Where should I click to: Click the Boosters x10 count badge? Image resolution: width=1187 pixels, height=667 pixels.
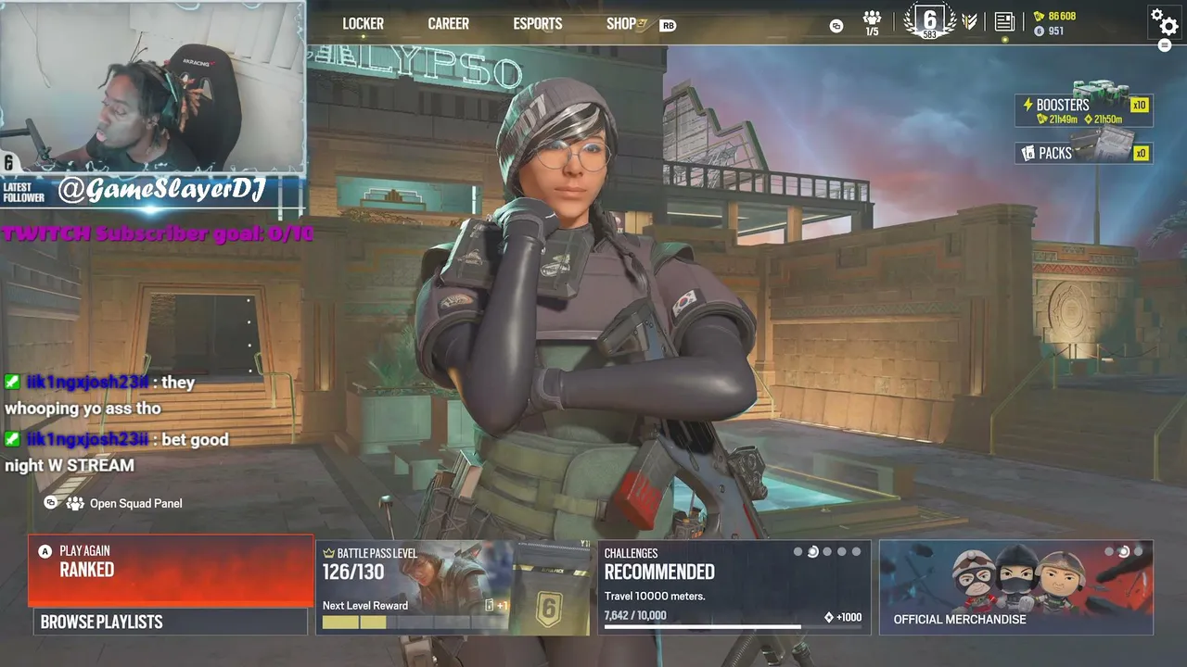point(1140,105)
